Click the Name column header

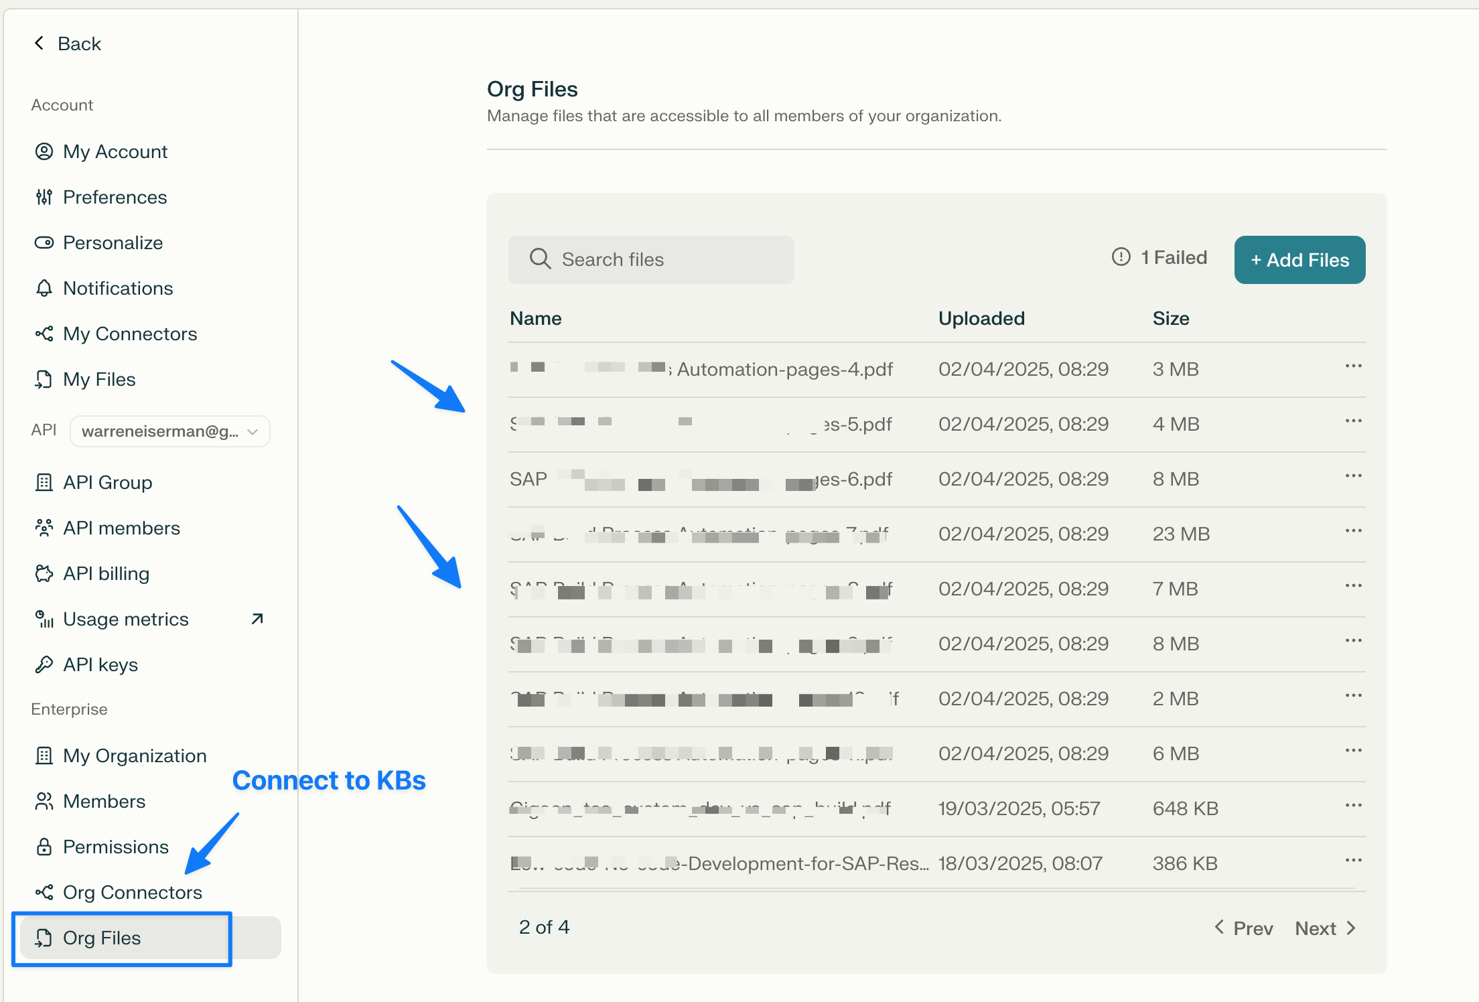535,318
